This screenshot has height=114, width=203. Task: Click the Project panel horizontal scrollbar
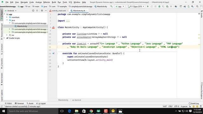pos(22,101)
